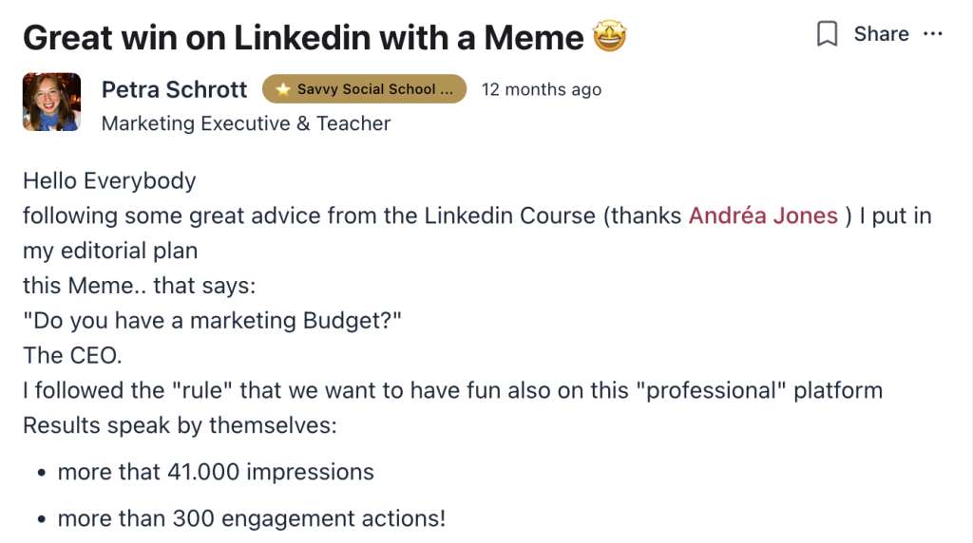Bookmark this post with the bookmark icon
973x543 pixels.
click(828, 35)
